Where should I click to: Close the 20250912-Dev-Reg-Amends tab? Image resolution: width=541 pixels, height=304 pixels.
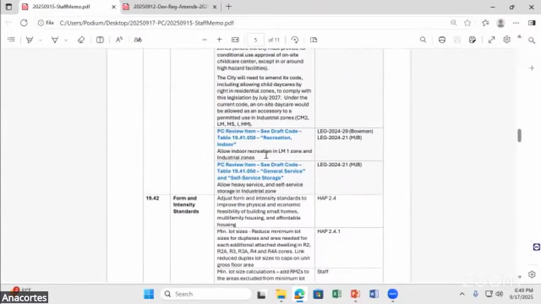214,7
